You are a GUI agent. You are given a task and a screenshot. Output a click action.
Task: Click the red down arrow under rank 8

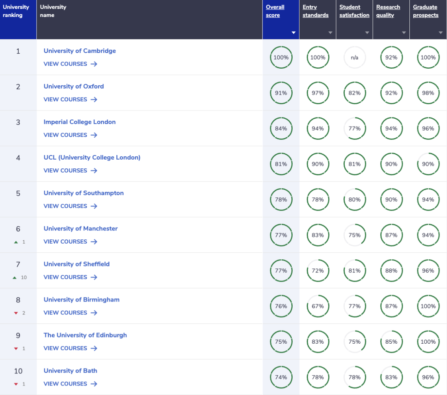[x=16, y=313]
